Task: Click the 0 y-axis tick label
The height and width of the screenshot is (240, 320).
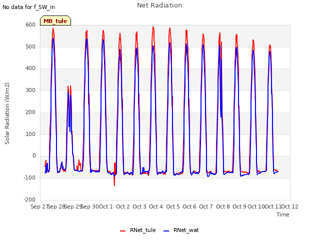Action: pos(34,156)
